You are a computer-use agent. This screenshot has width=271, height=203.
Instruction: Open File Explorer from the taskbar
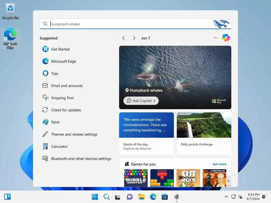(141, 197)
